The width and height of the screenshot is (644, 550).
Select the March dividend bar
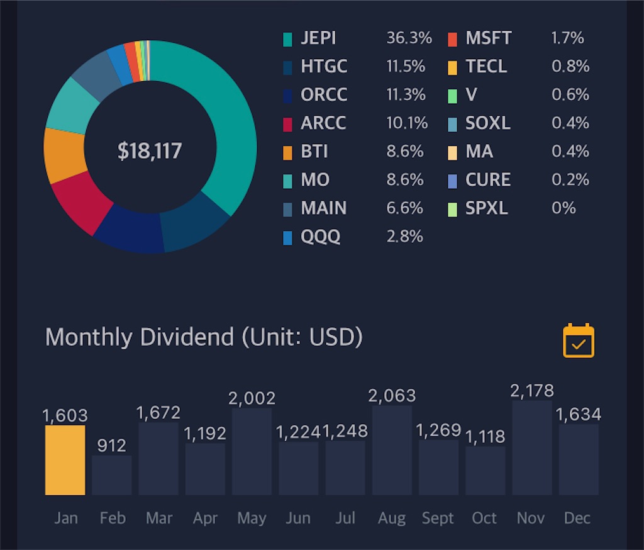[x=158, y=459]
